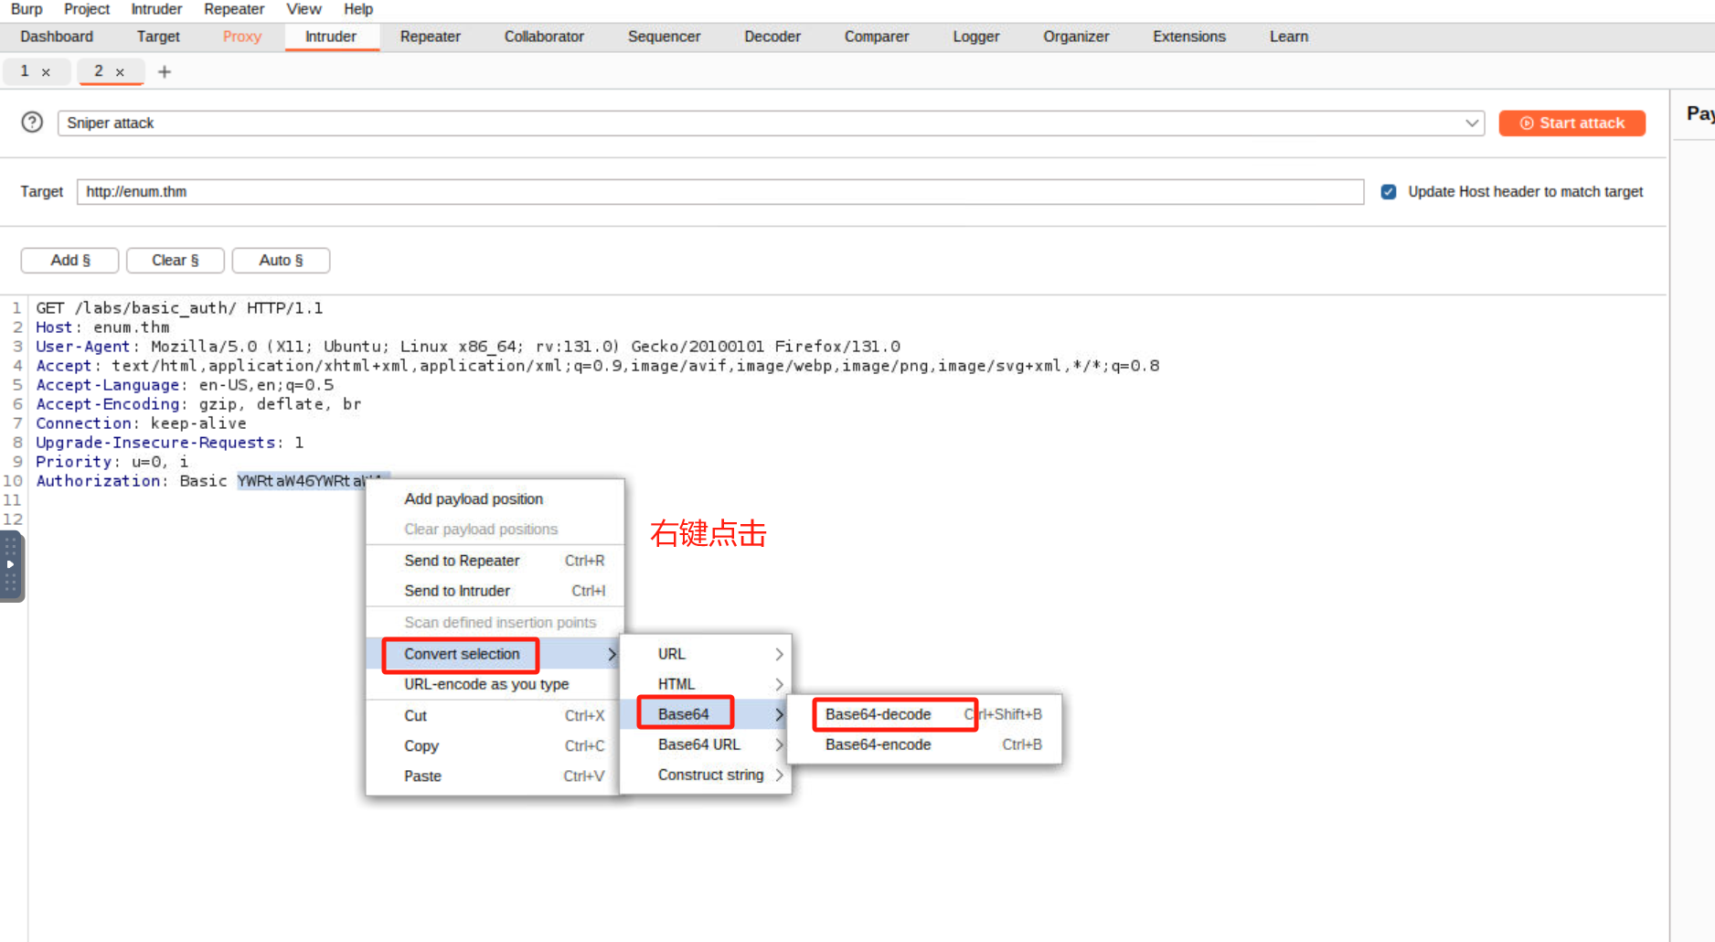The image size is (1715, 942).
Task: Click the help question mark icon
Action: [x=32, y=123]
